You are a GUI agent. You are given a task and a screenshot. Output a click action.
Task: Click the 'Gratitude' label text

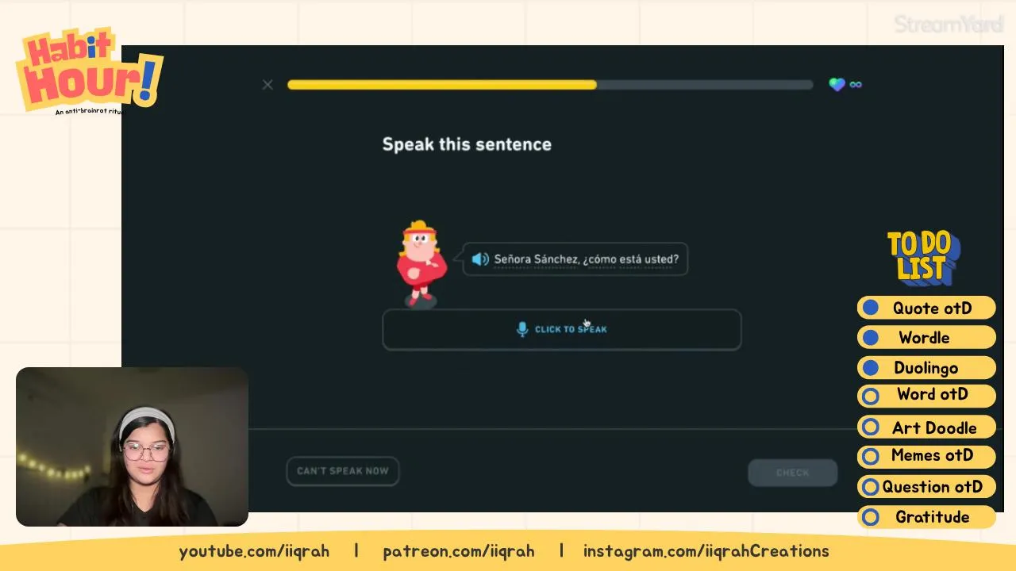(x=932, y=517)
